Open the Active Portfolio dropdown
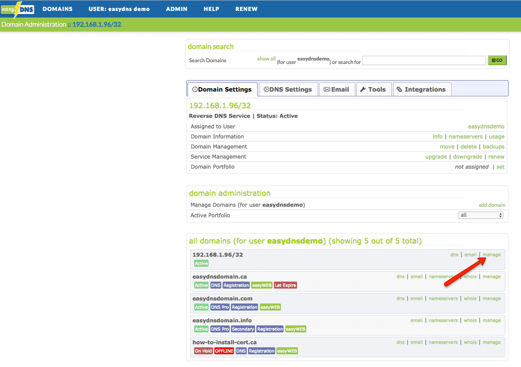The image size is (521, 367). click(x=480, y=215)
